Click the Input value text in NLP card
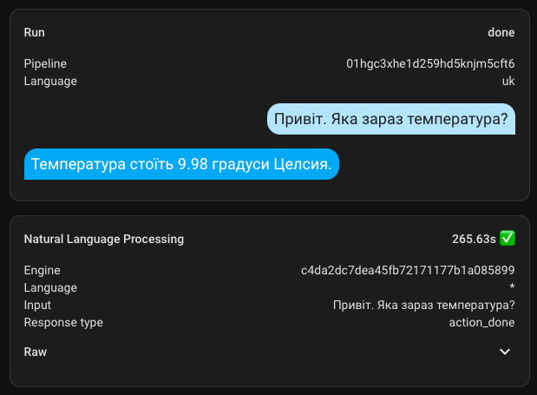 pyautogui.click(x=424, y=305)
